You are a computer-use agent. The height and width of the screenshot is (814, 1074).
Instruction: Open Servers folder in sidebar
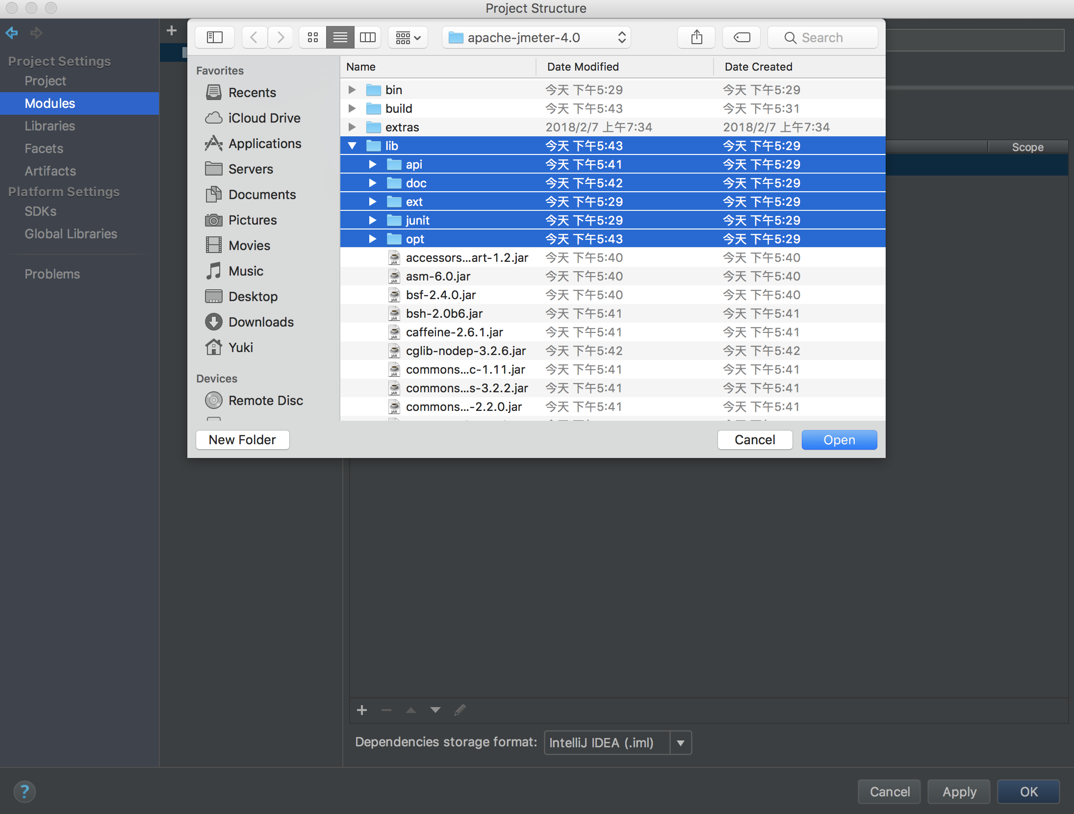[239, 169]
